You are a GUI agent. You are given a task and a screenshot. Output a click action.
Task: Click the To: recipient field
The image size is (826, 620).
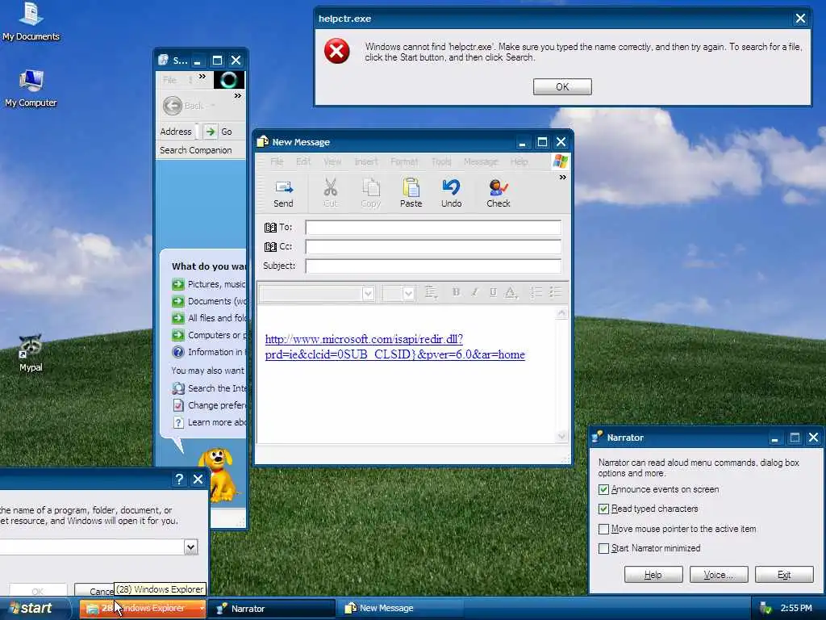pos(433,227)
